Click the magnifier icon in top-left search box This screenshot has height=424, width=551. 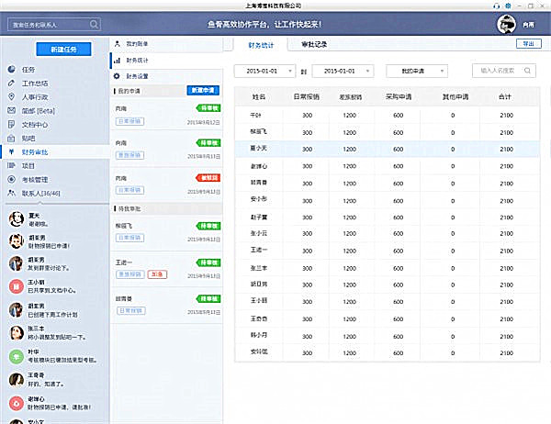click(95, 22)
